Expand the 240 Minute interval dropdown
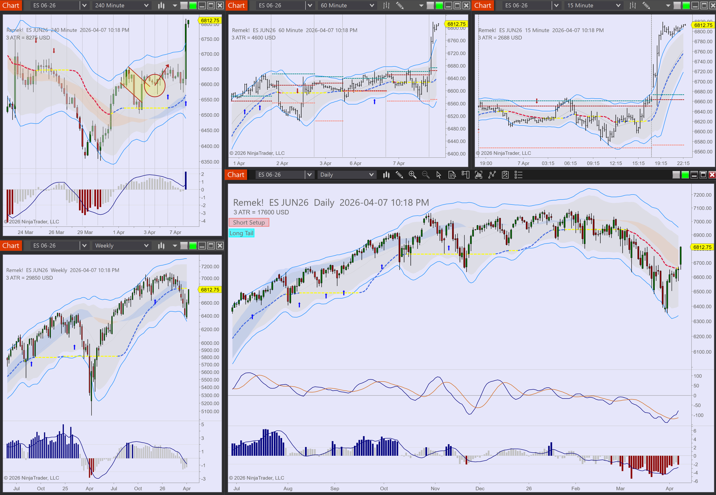Screen dimensions: 716x495 coord(146,5)
